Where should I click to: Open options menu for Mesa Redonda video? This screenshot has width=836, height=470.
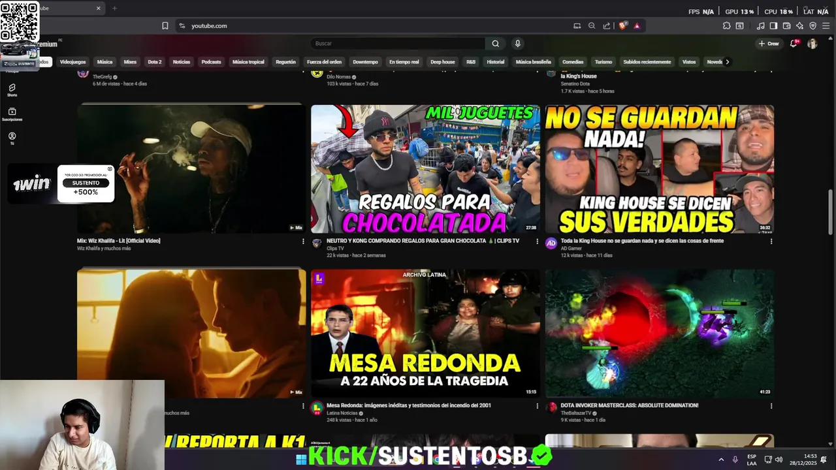click(x=538, y=406)
